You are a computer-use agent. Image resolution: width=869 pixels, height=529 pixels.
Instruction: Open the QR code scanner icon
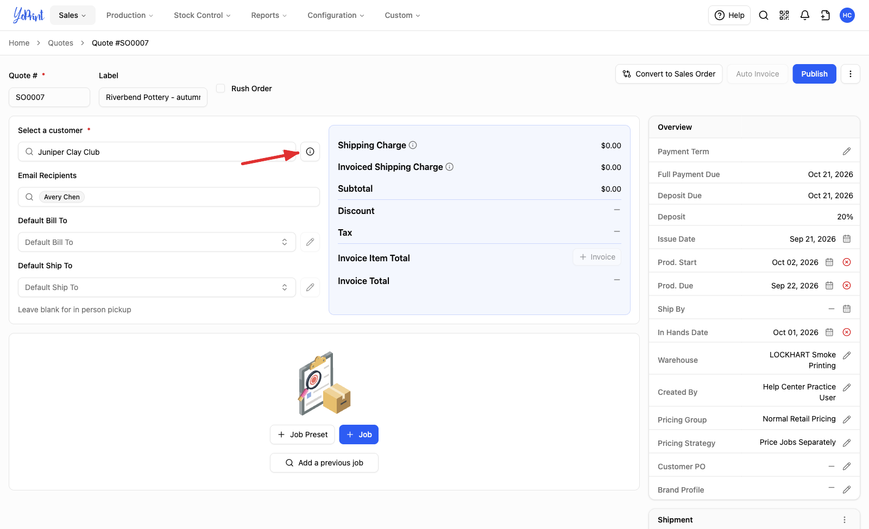[x=784, y=15]
